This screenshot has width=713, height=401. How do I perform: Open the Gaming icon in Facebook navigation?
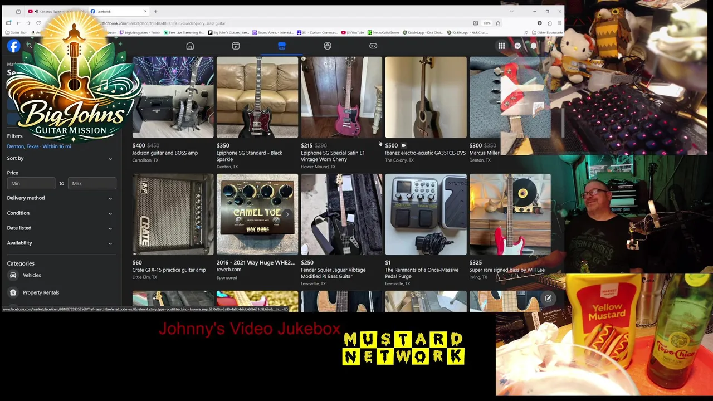pyautogui.click(x=373, y=46)
